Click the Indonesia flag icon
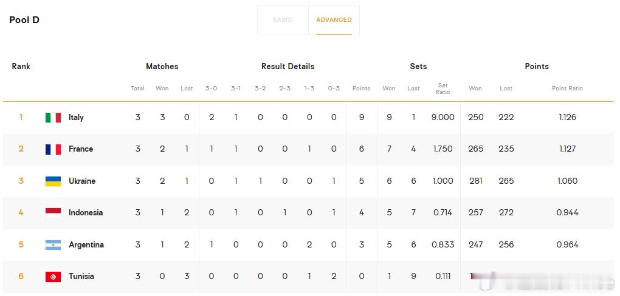620x296 pixels. (x=53, y=213)
